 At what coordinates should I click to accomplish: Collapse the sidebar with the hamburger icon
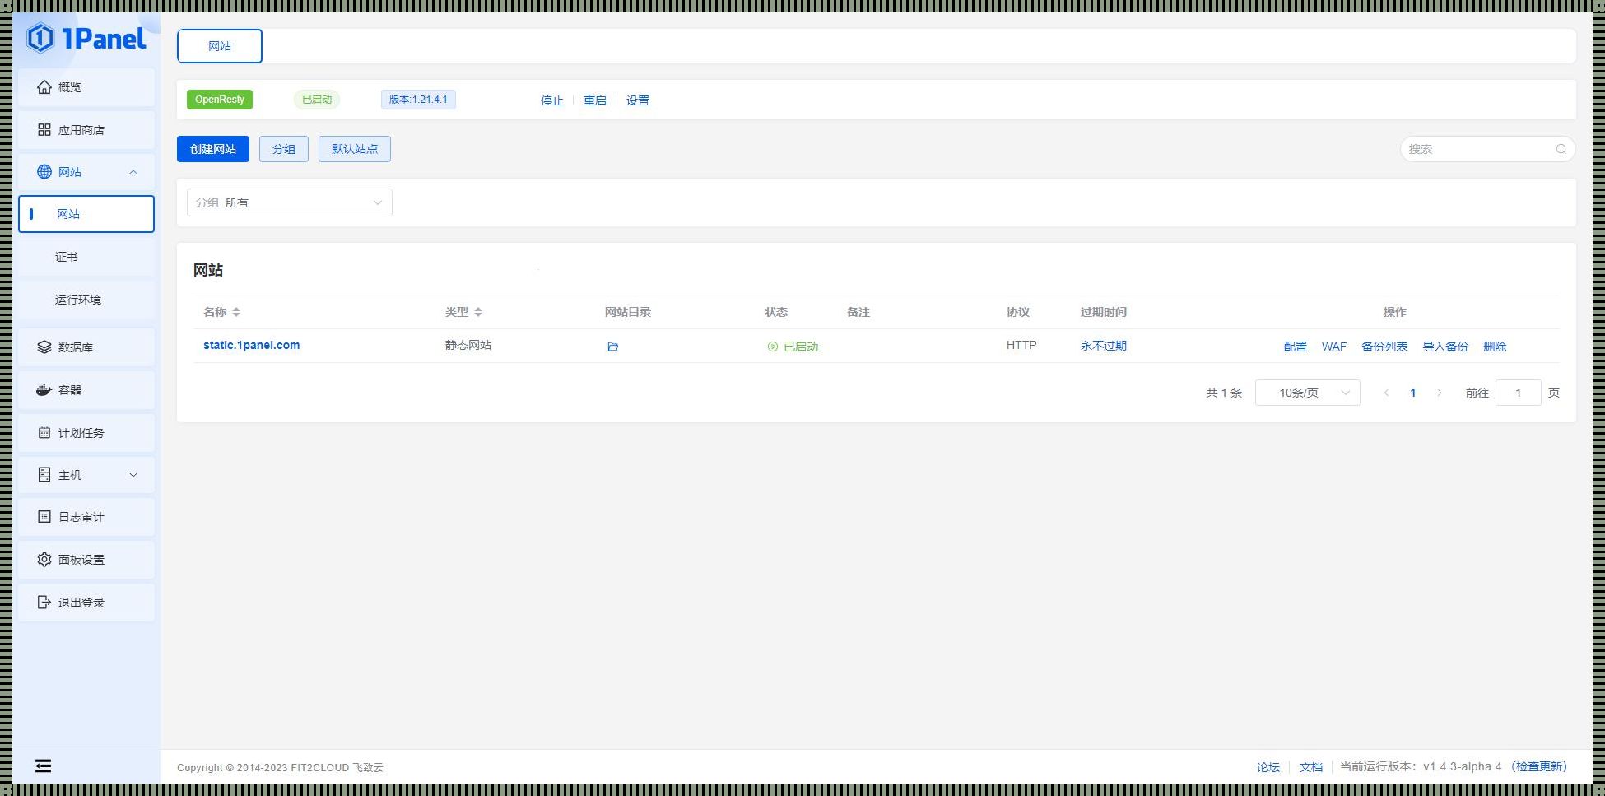(x=44, y=766)
